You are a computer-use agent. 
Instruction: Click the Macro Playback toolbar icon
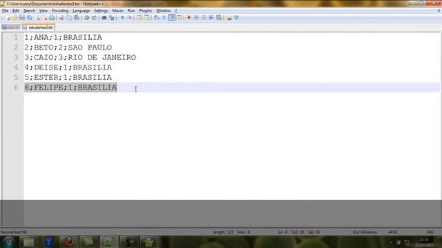click(204, 18)
